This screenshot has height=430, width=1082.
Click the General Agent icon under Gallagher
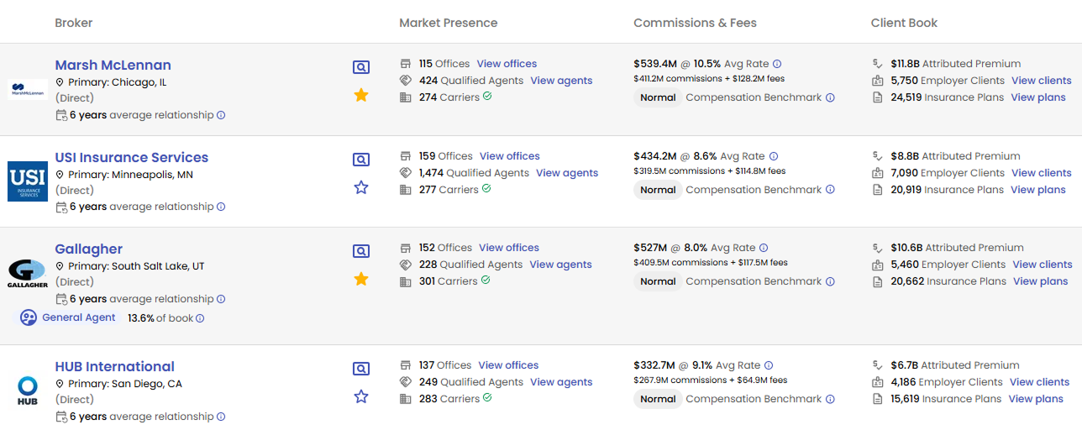point(29,317)
